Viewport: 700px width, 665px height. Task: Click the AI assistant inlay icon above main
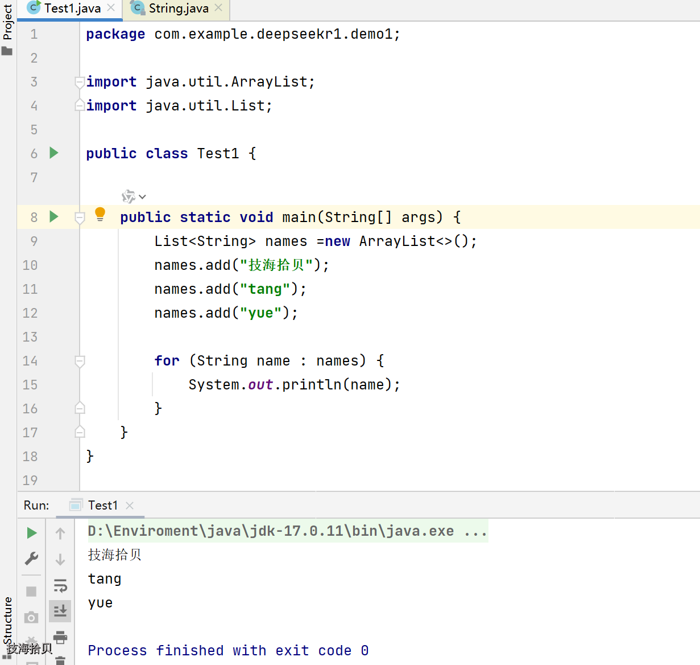(x=129, y=196)
